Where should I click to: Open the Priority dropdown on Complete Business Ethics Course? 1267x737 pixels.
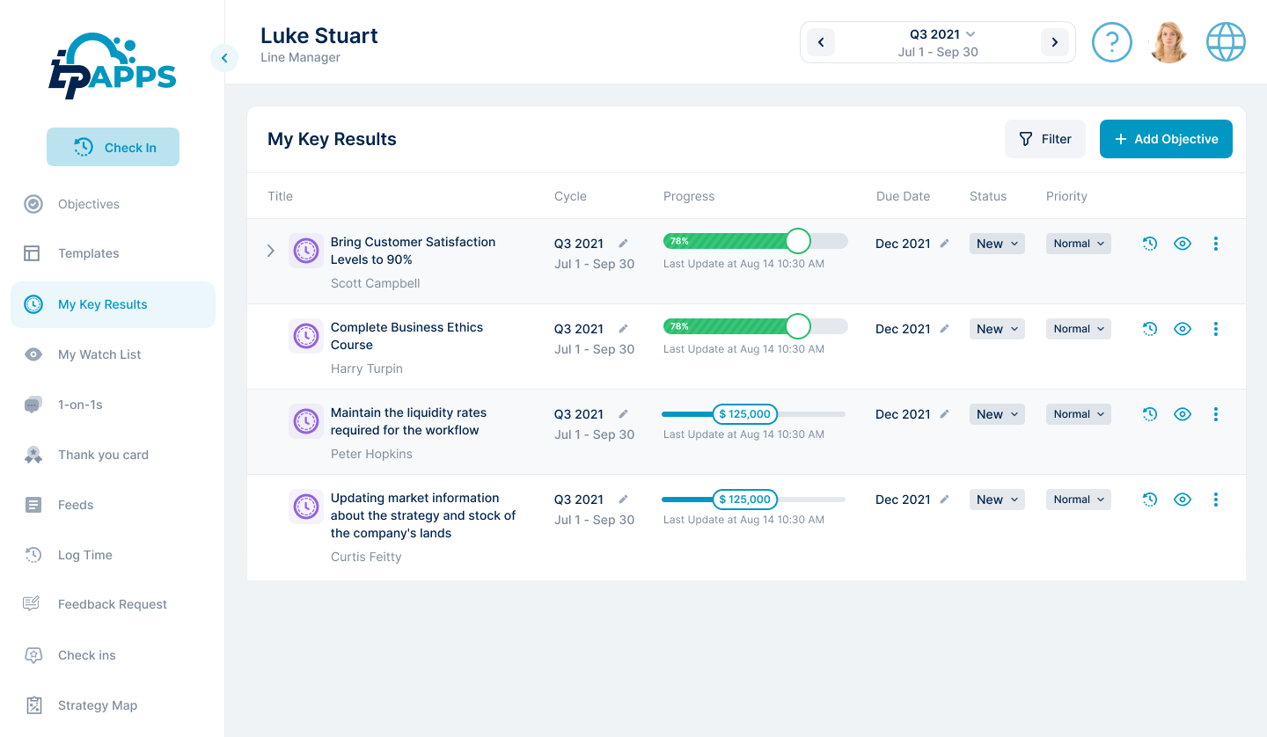[1078, 328]
